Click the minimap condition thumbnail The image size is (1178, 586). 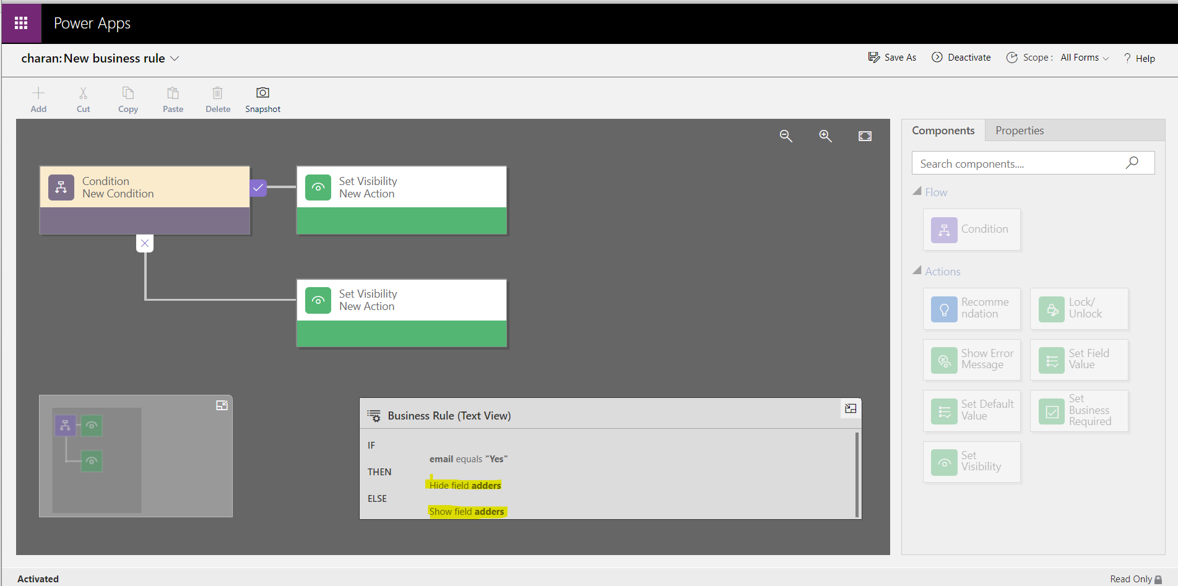65,426
